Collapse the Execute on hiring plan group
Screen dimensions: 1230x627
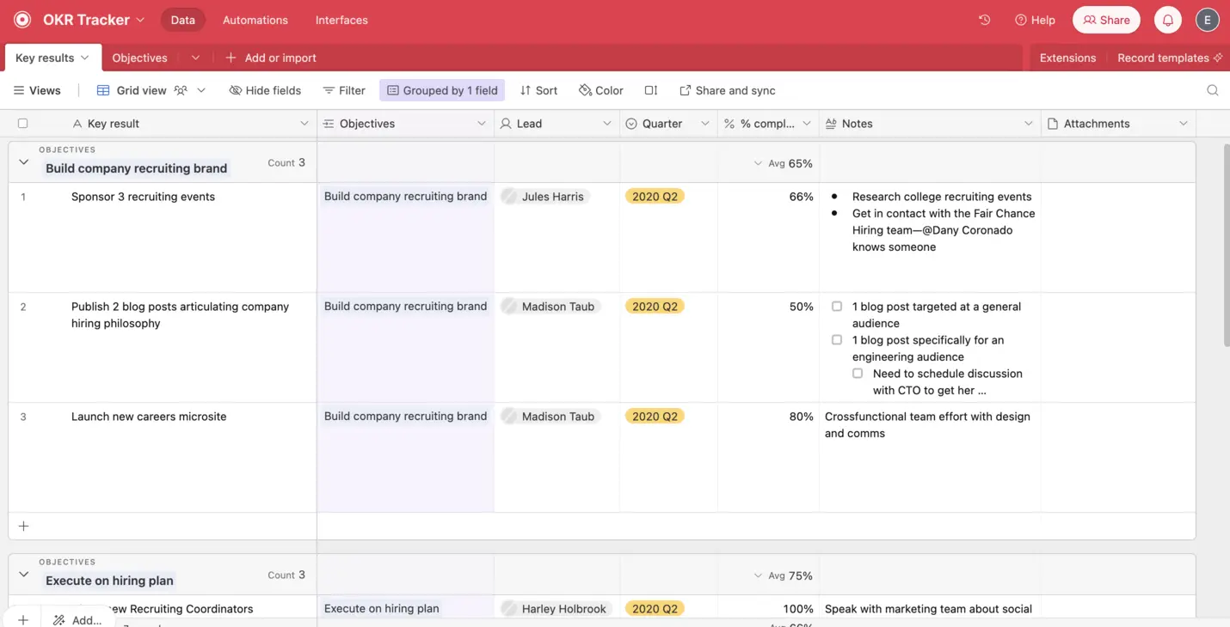coord(24,575)
